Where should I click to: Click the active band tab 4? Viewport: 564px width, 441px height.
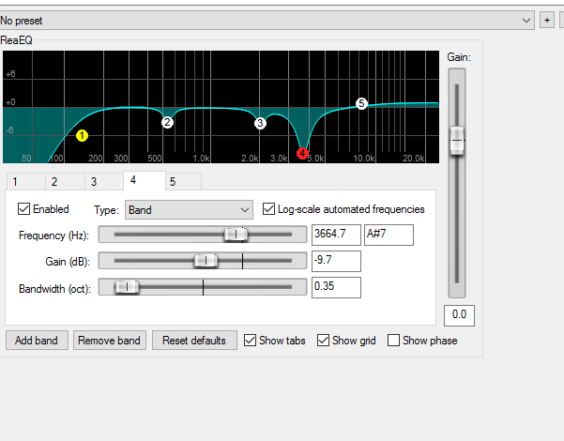pyautogui.click(x=145, y=180)
